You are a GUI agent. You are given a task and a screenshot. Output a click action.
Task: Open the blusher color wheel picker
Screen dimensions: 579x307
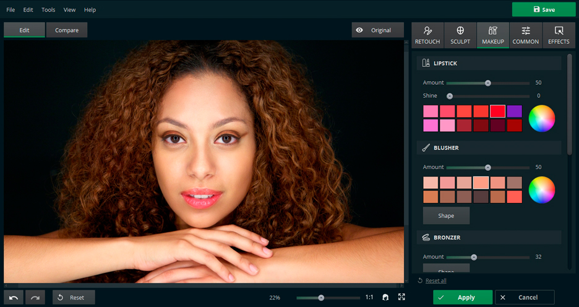click(x=542, y=189)
